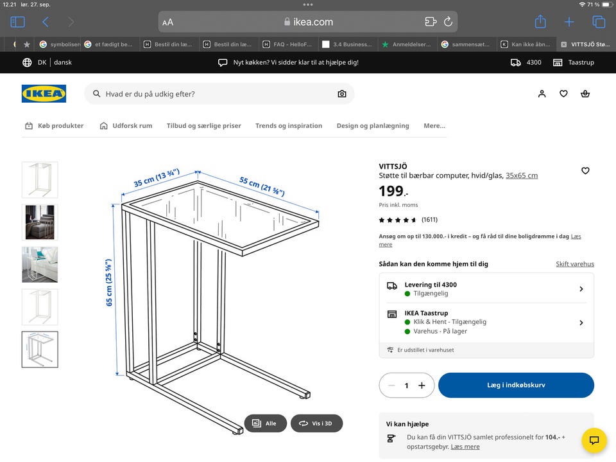Search by image with the camera icon
The image size is (616, 462).
[x=342, y=94]
